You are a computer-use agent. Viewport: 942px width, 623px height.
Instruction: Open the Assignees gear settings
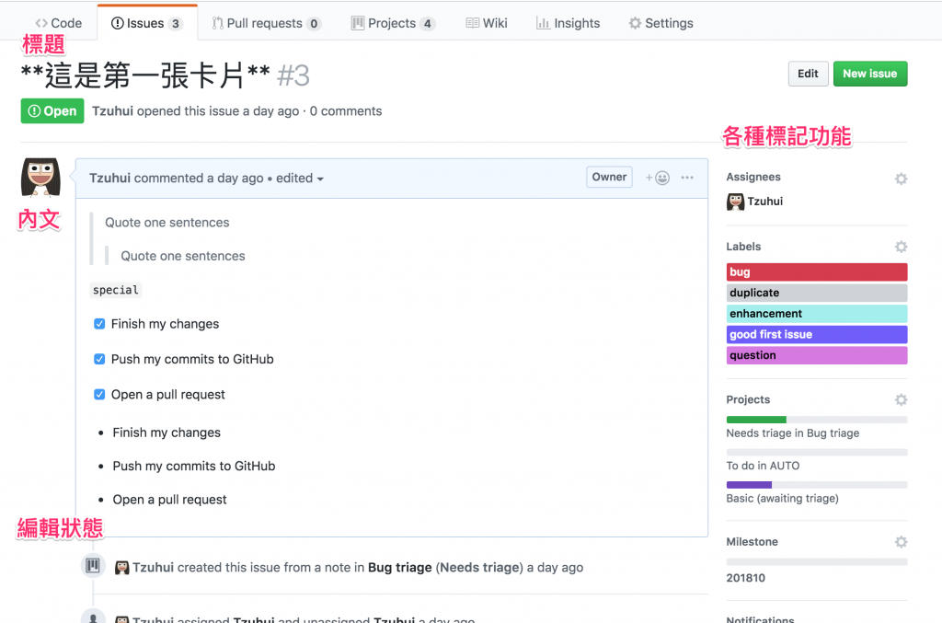[901, 179]
